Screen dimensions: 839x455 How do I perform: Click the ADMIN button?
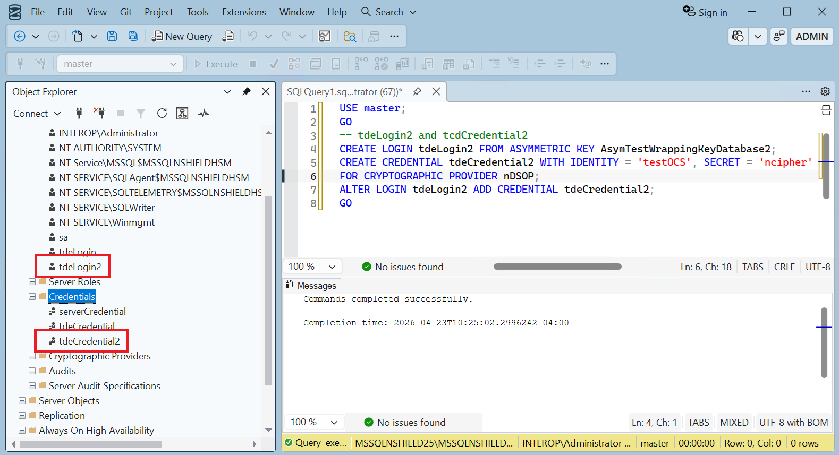click(x=812, y=36)
